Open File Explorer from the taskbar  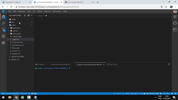(x=10, y=97)
